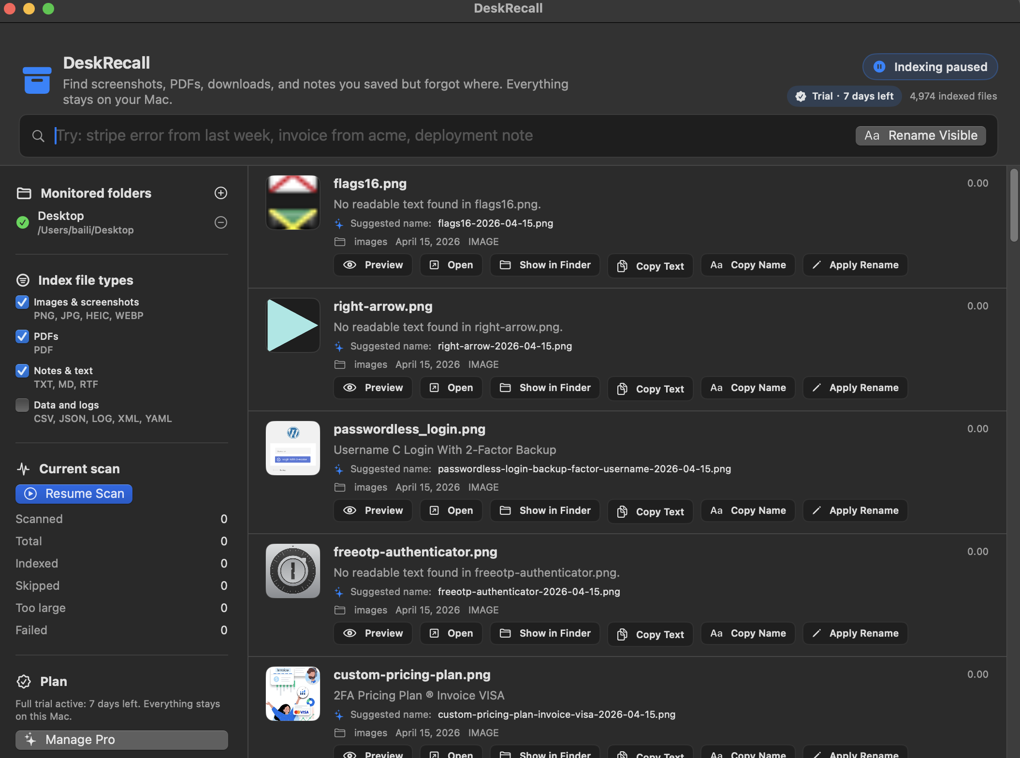Click the DeskRecall archive box logo
The height and width of the screenshot is (758, 1020).
coord(37,80)
